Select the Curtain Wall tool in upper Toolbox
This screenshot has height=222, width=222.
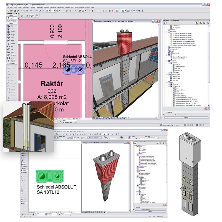[12, 55]
